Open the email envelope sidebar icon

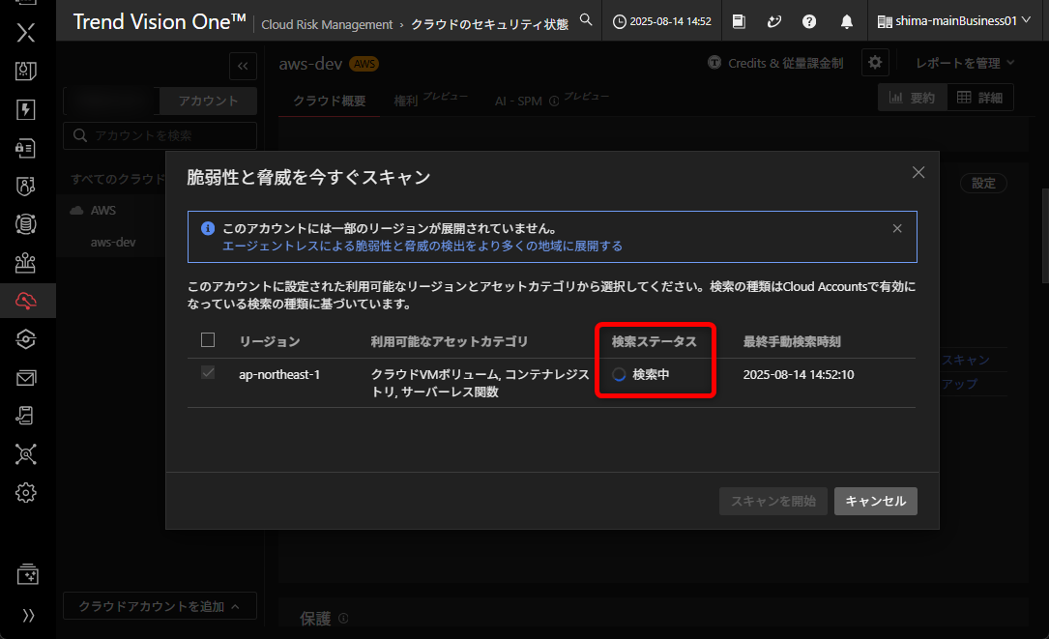(x=25, y=378)
